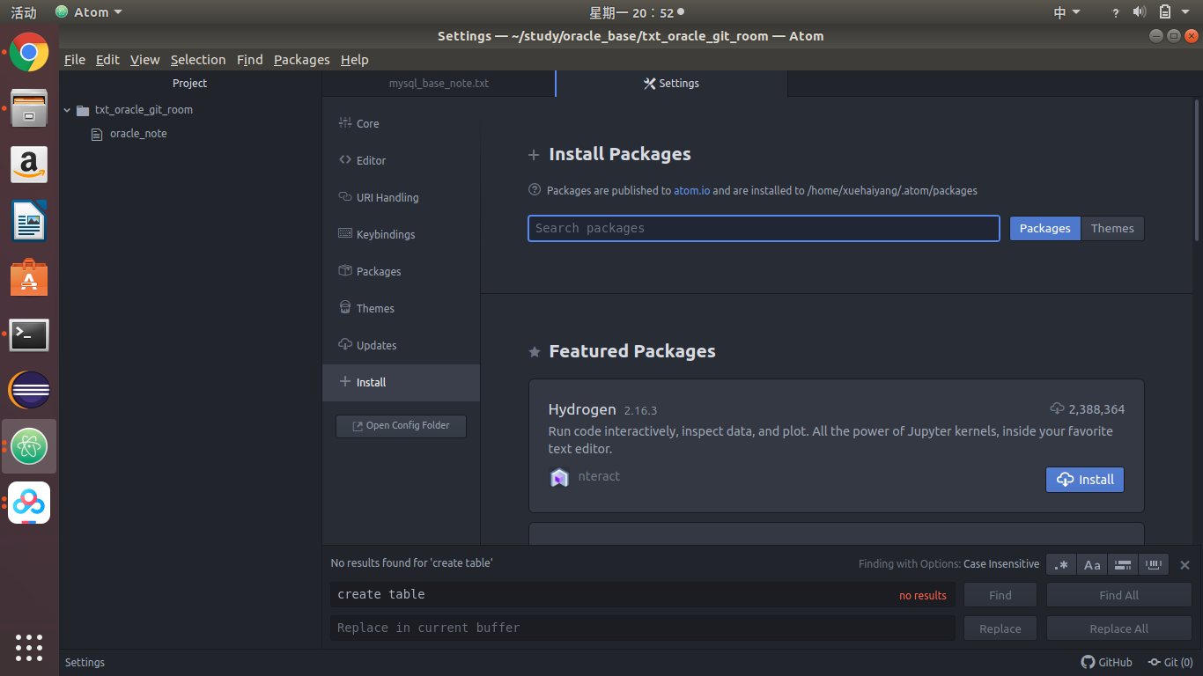Click the Replace All button
This screenshot has height=676, width=1203.
click(1118, 628)
